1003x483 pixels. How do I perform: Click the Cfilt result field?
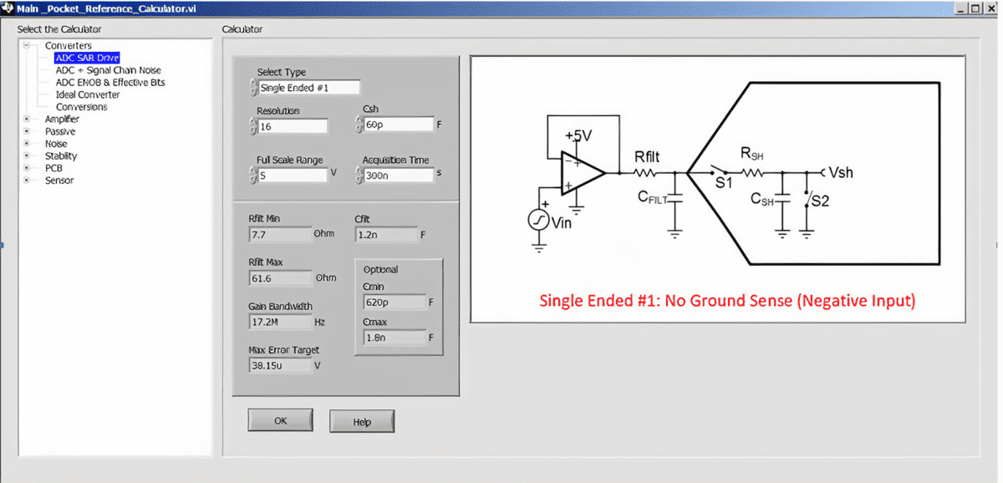[x=385, y=235]
